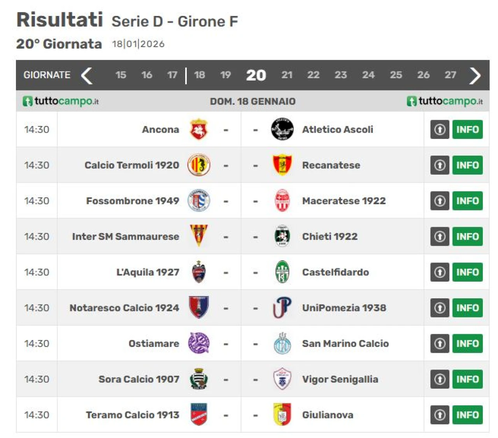This screenshot has width=498, height=438.
Task: Click the left tuttocampo.it logo
Action: click(61, 102)
